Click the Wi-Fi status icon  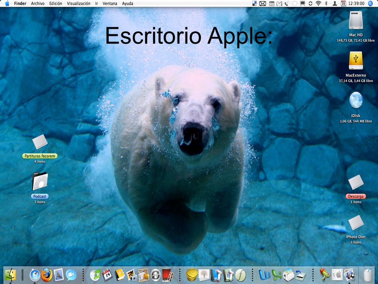318,4
